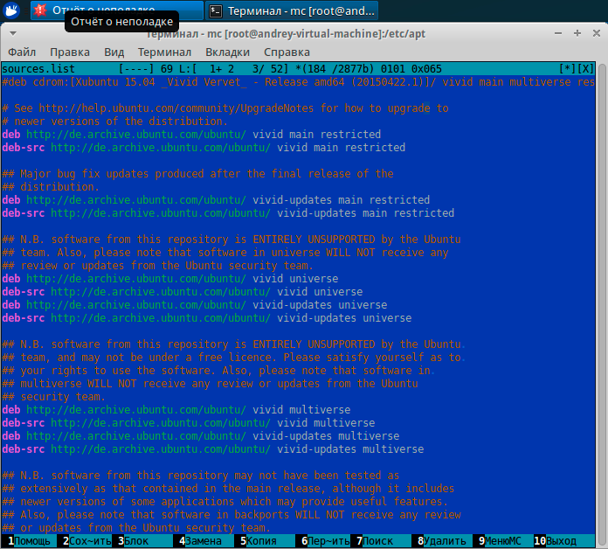Click the 4 Замена replace button
608x549 pixels.
coord(203,542)
